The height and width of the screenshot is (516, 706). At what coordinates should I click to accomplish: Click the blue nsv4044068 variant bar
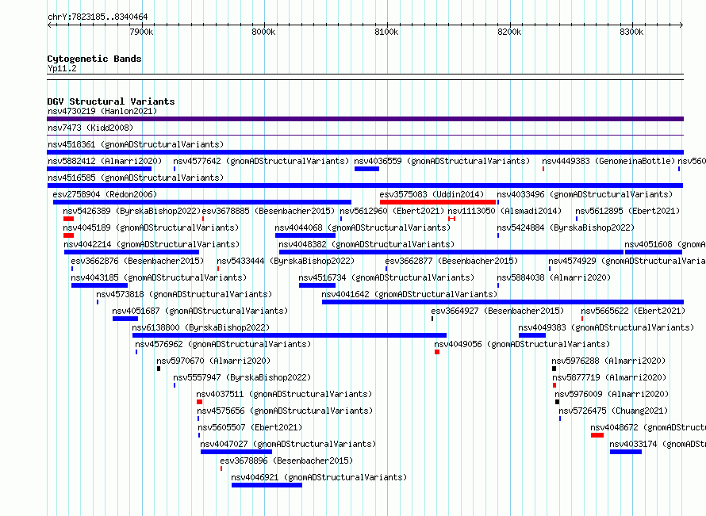(x=305, y=235)
